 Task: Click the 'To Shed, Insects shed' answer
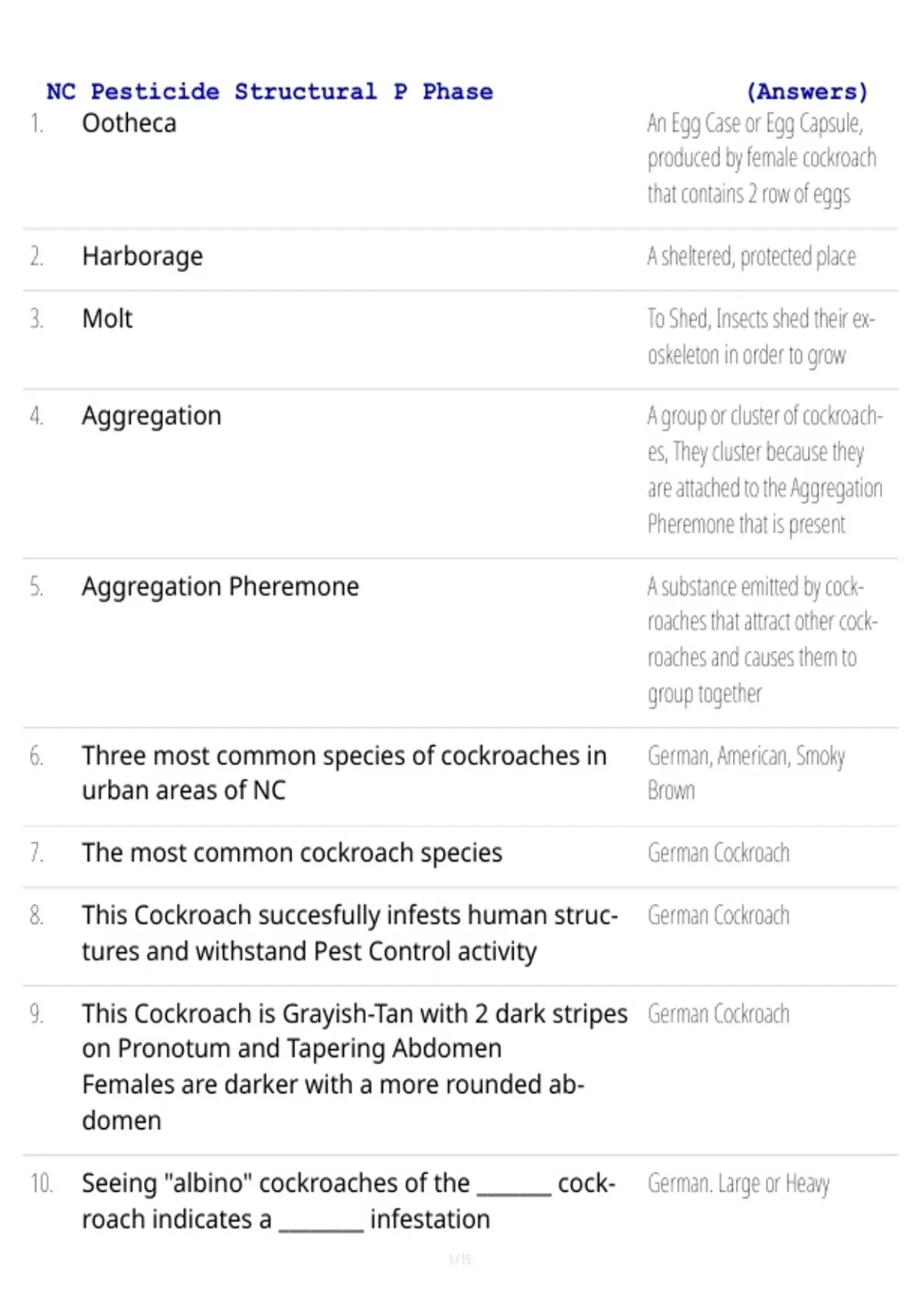pos(761,337)
